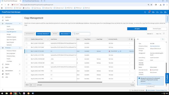Open the notifications bell icon
This screenshot has width=169, height=95.
(149, 12)
